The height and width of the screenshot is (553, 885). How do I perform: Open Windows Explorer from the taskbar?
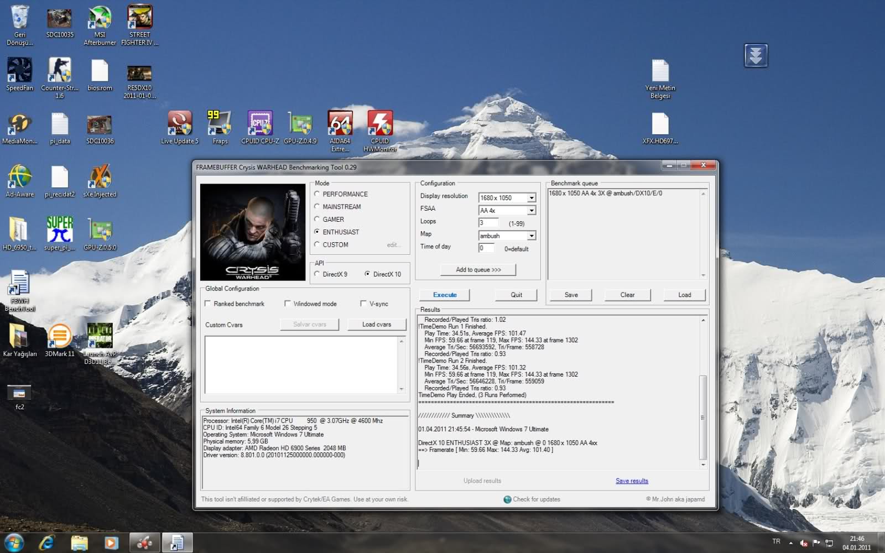79,542
